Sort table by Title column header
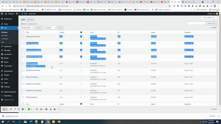 [27, 32]
